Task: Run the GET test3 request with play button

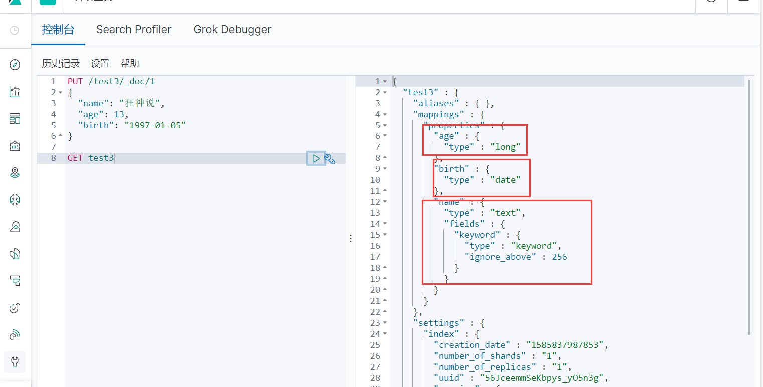Action: click(316, 158)
